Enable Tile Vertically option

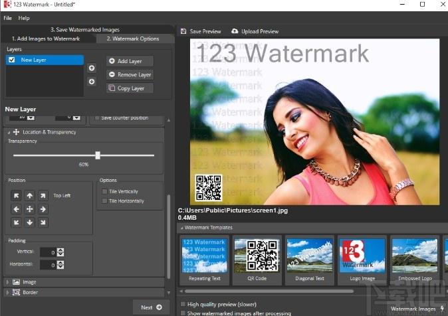(x=104, y=191)
